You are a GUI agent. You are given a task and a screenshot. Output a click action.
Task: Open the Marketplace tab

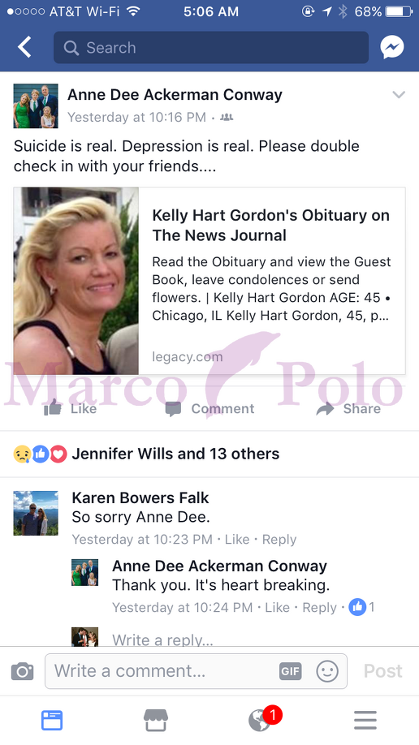coord(156,721)
